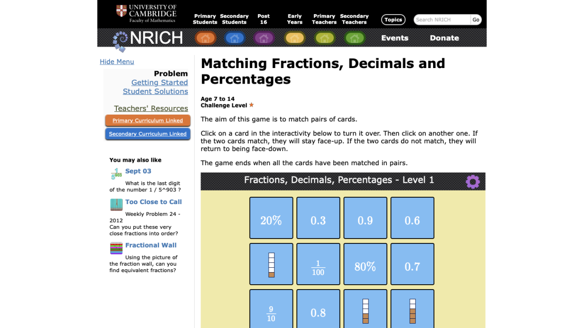
Task: Open the Topics dropdown
Action: point(393,19)
